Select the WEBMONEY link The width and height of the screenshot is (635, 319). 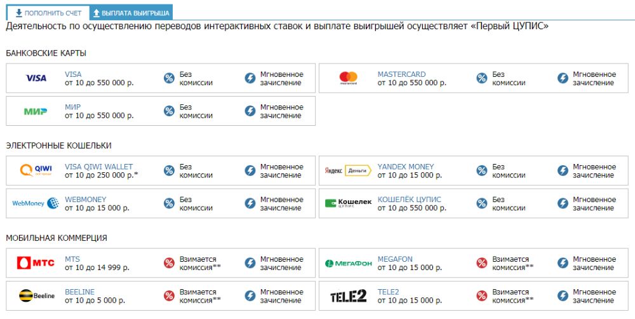(x=86, y=200)
